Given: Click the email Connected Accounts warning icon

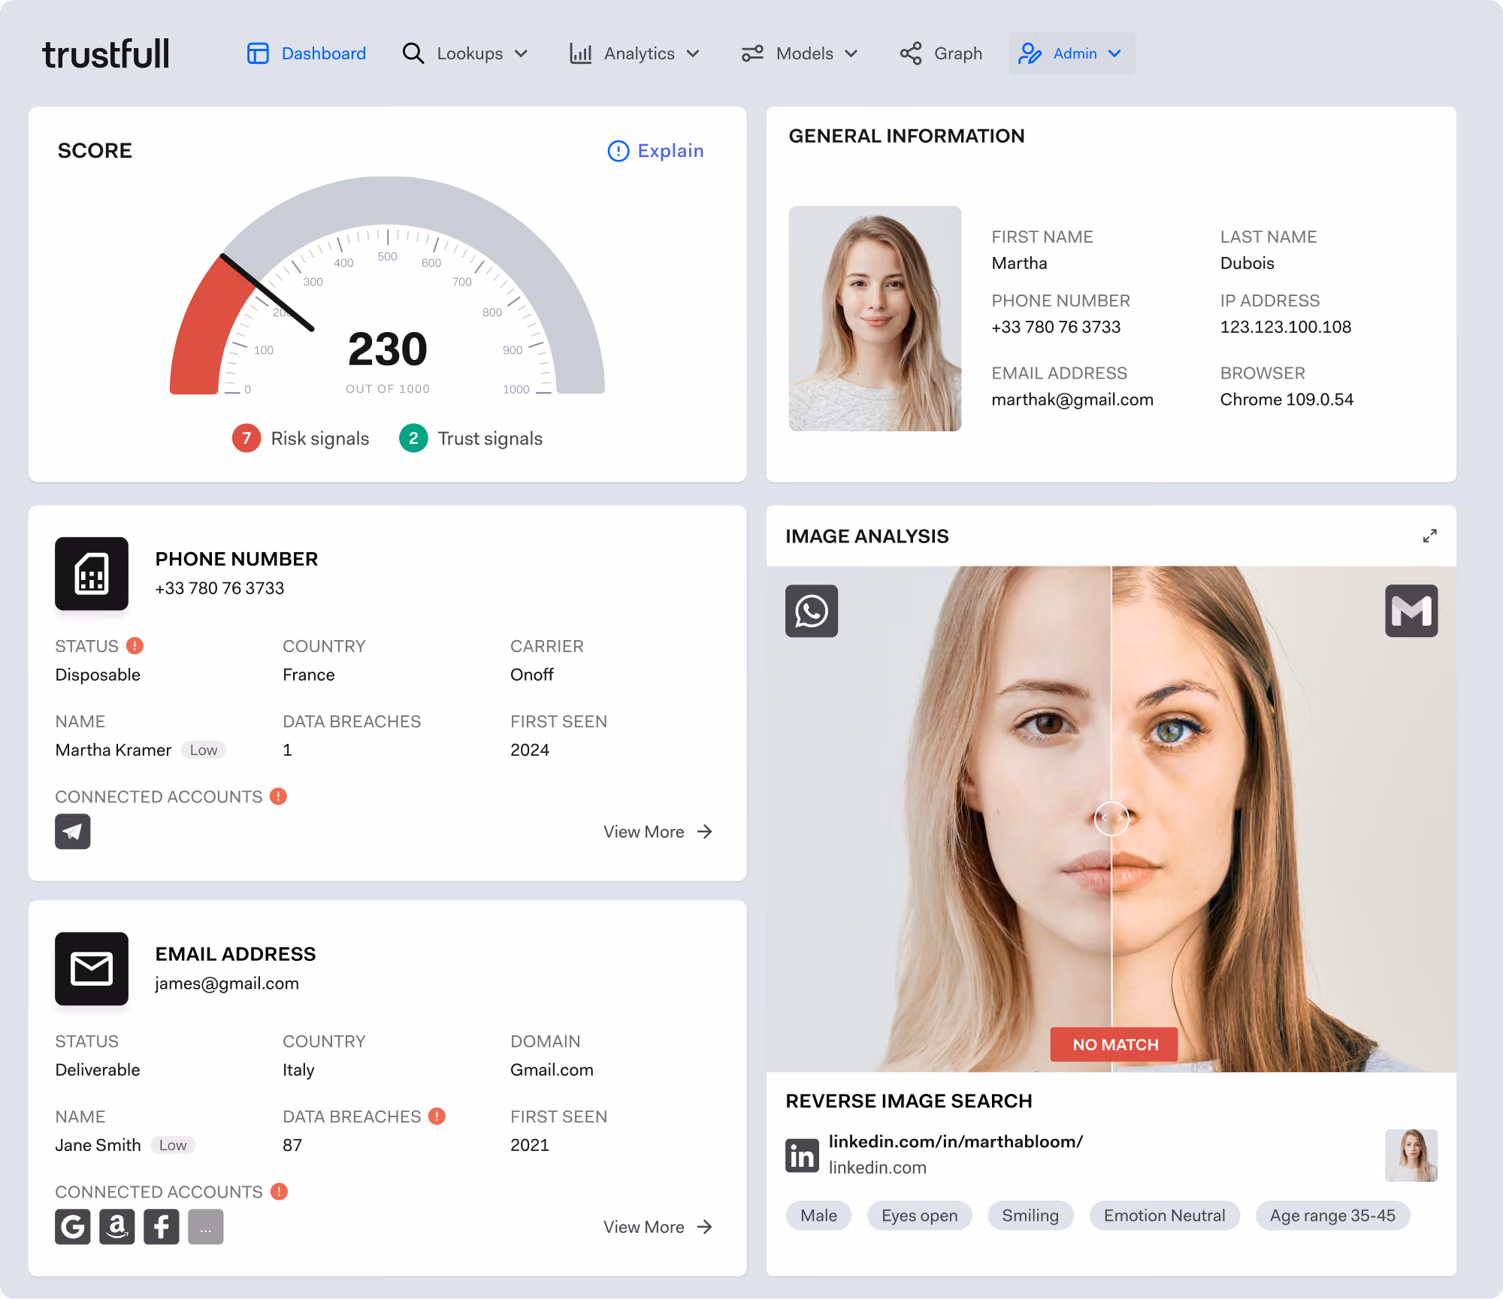Looking at the screenshot, I should coord(279,1192).
